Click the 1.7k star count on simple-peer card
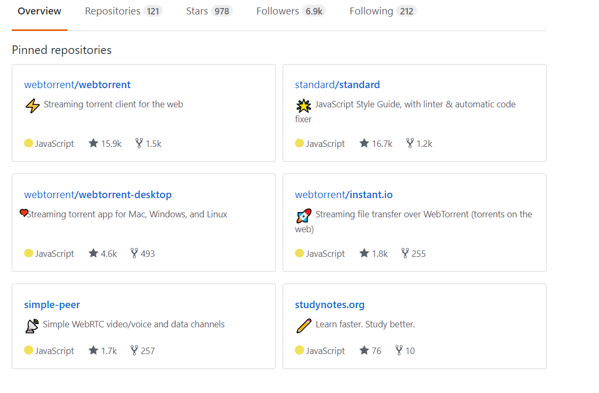This screenshot has width=599, height=393. pyautogui.click(x=109, y=351)
